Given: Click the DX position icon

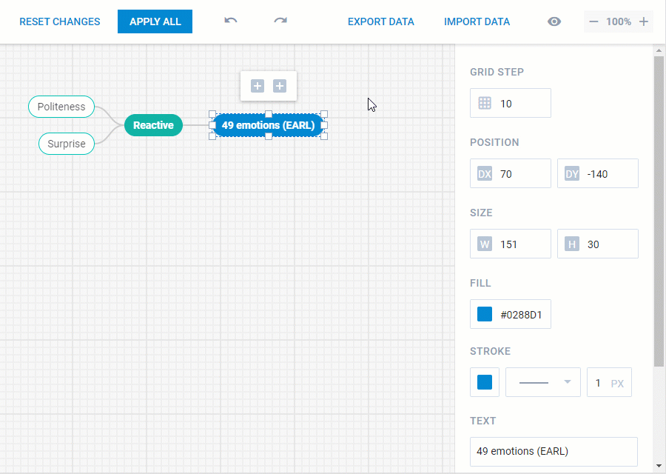Looking at the screenshot, I should 485,174.
